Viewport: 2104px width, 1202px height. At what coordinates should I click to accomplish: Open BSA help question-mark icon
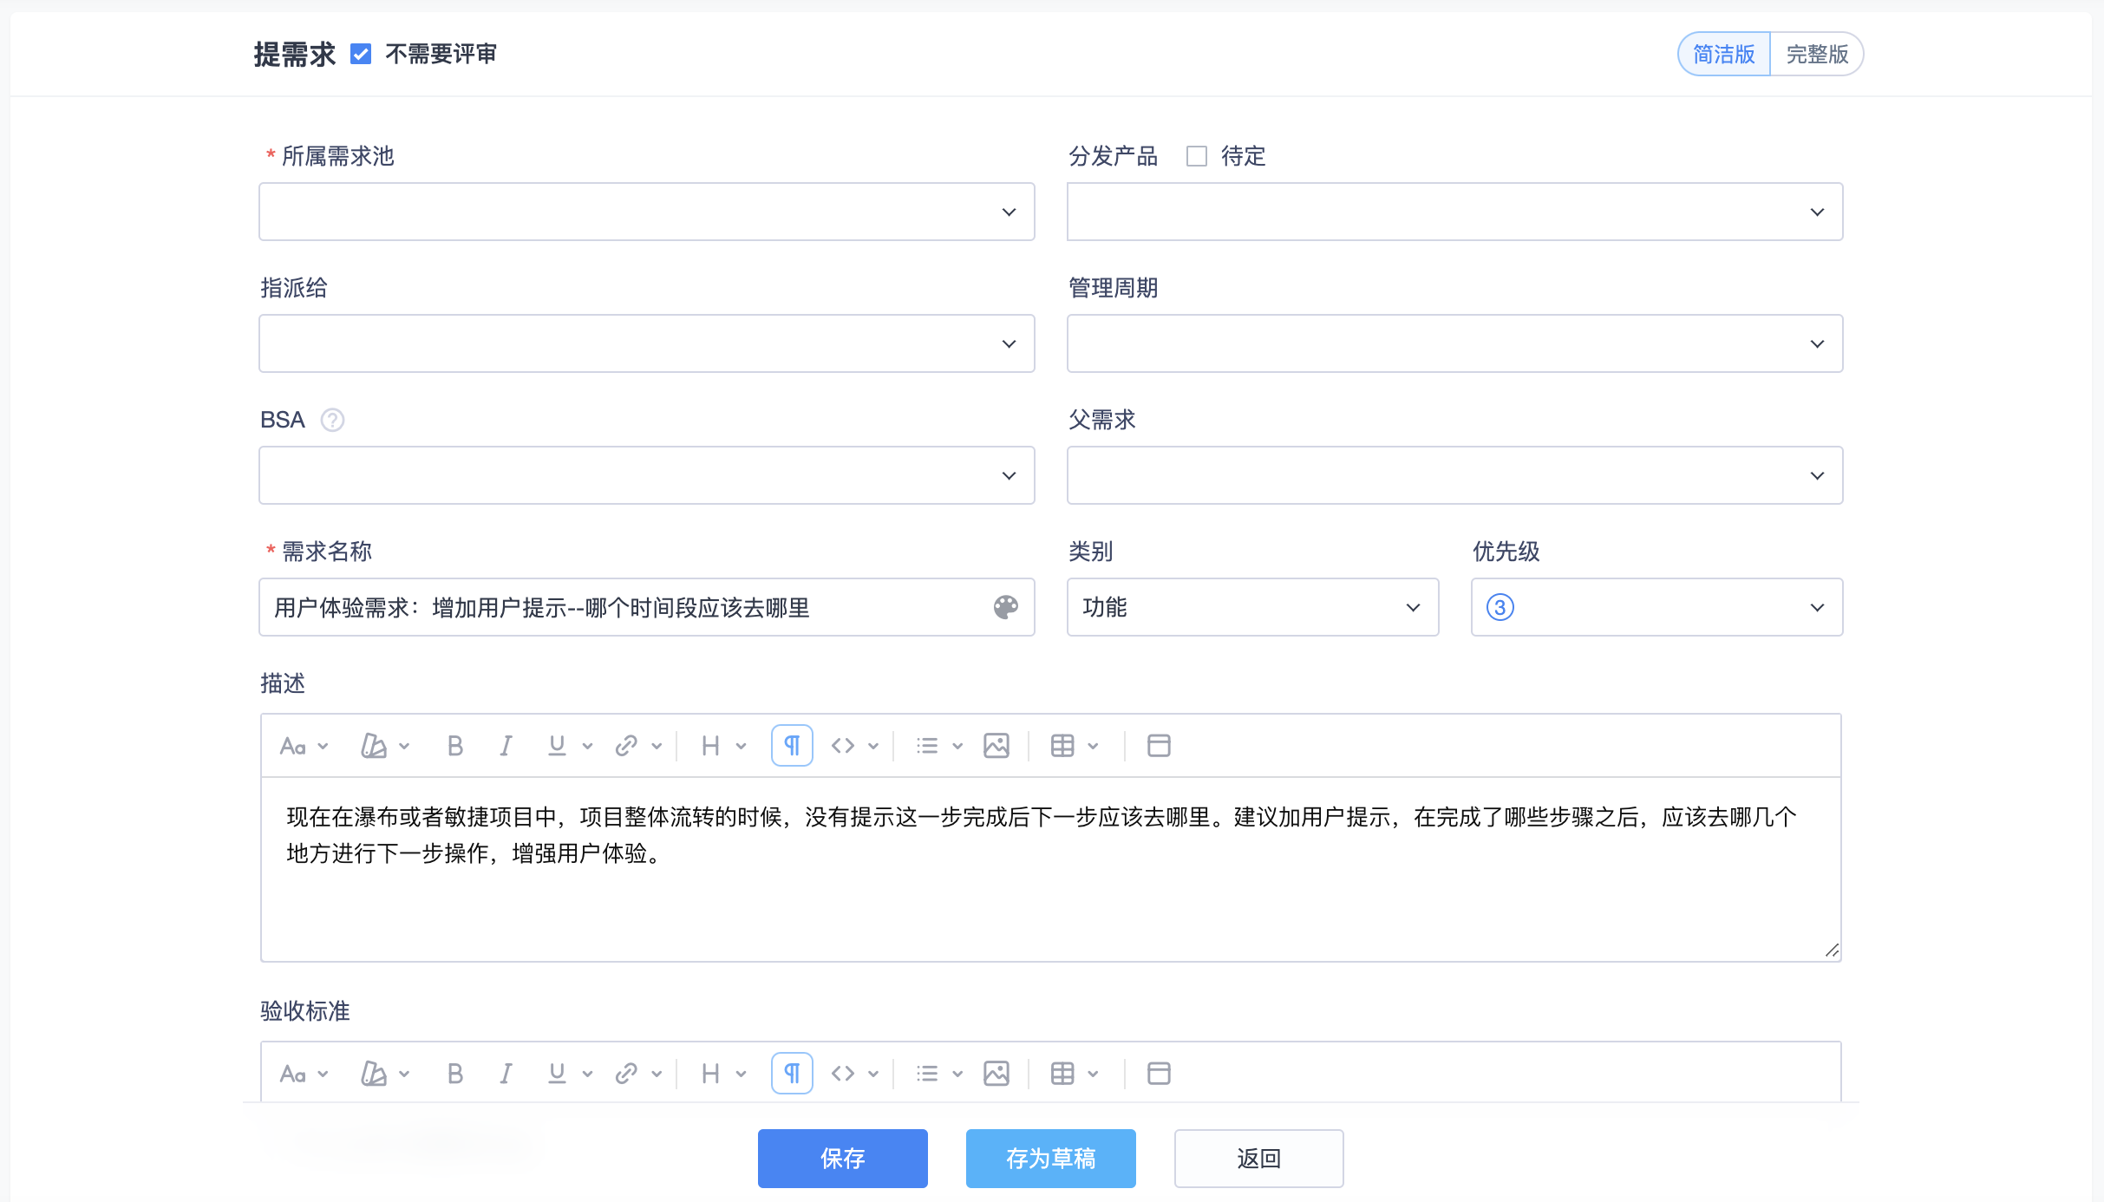[x=332, y=420]
